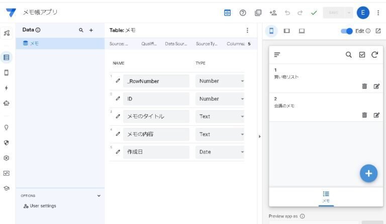Open User settings option

pos(40,206)
